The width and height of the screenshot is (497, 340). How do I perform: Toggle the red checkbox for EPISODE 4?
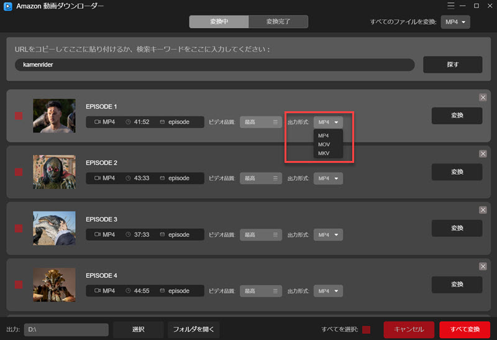pyautogui.click(x=19, y=285)
